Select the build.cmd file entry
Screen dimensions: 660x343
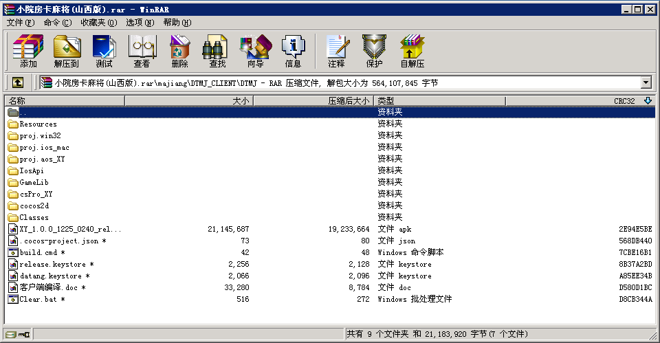(x=38, y=252)
